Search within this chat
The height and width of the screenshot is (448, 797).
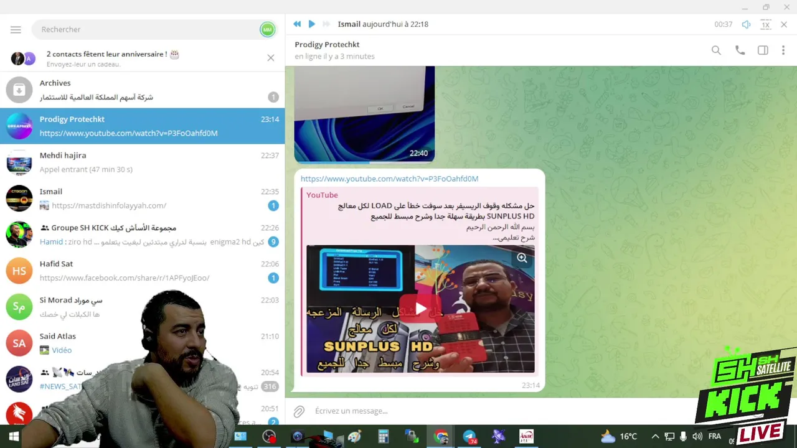(716, 50)
